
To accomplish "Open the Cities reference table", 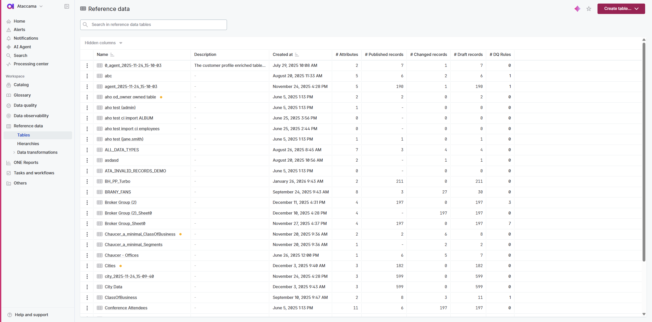I will coord(110,266).
